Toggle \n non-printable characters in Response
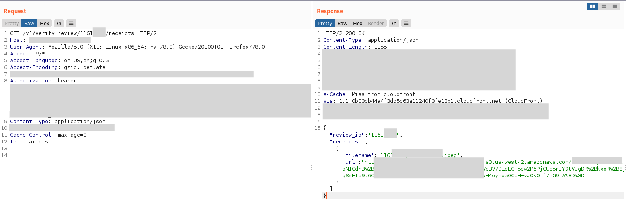Image resolution: width=626 pixels, height=200 pixels. point(394,24)
